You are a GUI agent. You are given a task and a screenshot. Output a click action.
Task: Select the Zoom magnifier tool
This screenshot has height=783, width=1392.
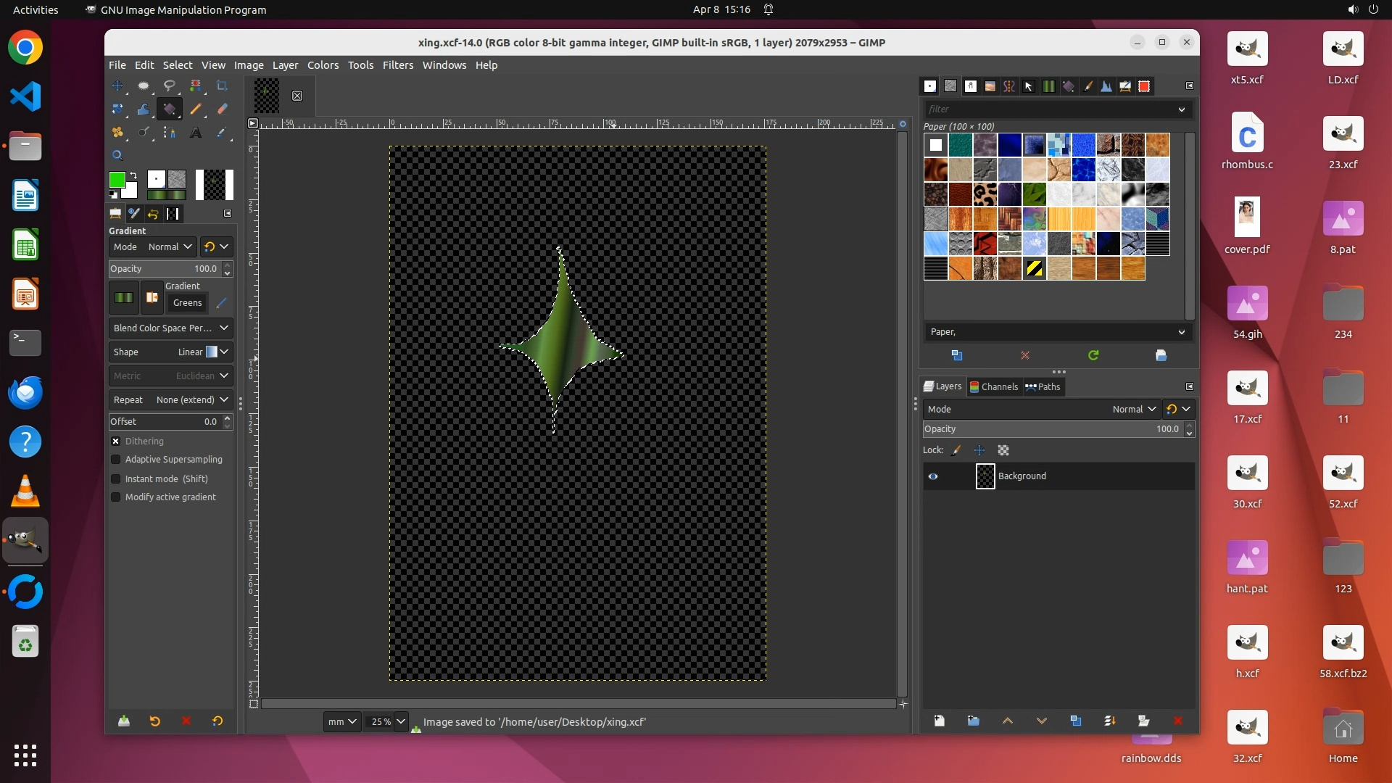click(117, 155)
